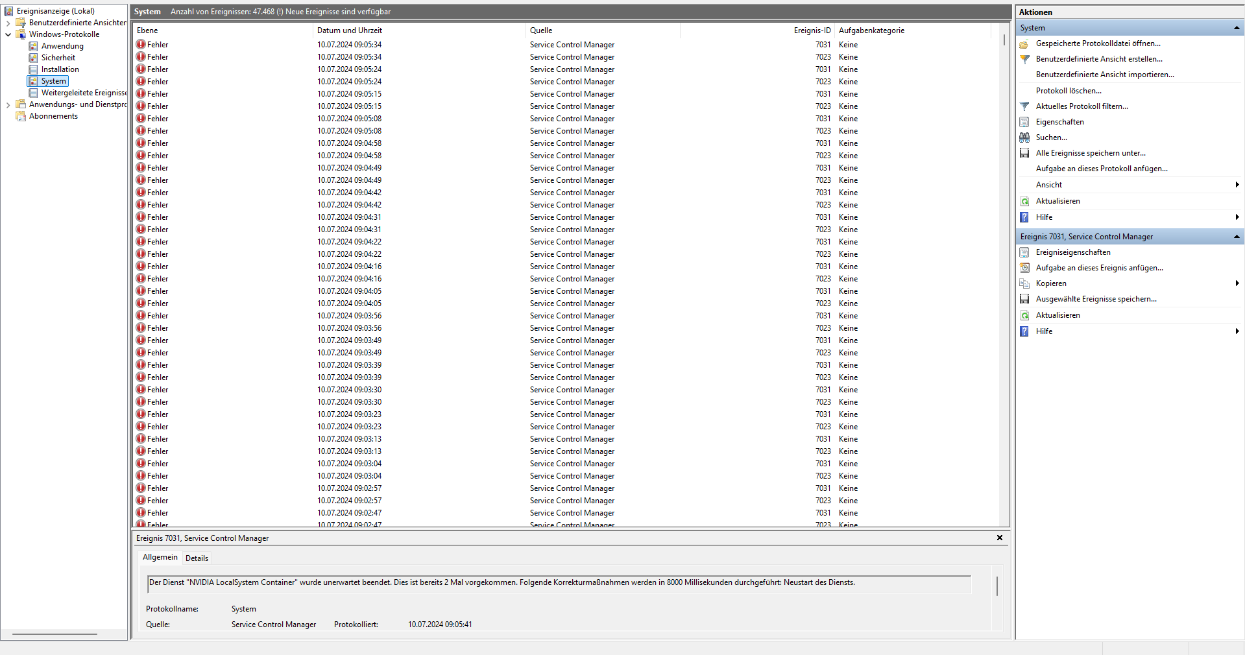This screenshot has height=655, width=1245.
Task: Open the Ansicht submenu arrow
Action: point(1237,184)
